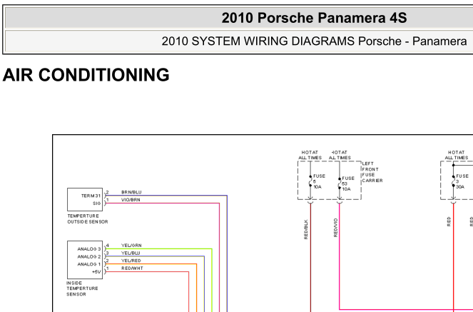Image resolution: width=473 pixels, height=312 pixels.
Task: Select the vertical RED/BLK wire label
Action: [x=306, y=229]
